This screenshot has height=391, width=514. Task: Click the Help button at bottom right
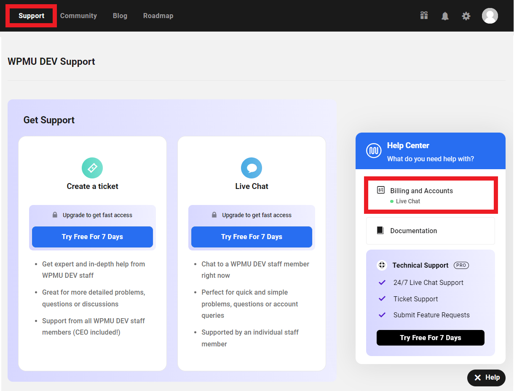coord(486,378)
